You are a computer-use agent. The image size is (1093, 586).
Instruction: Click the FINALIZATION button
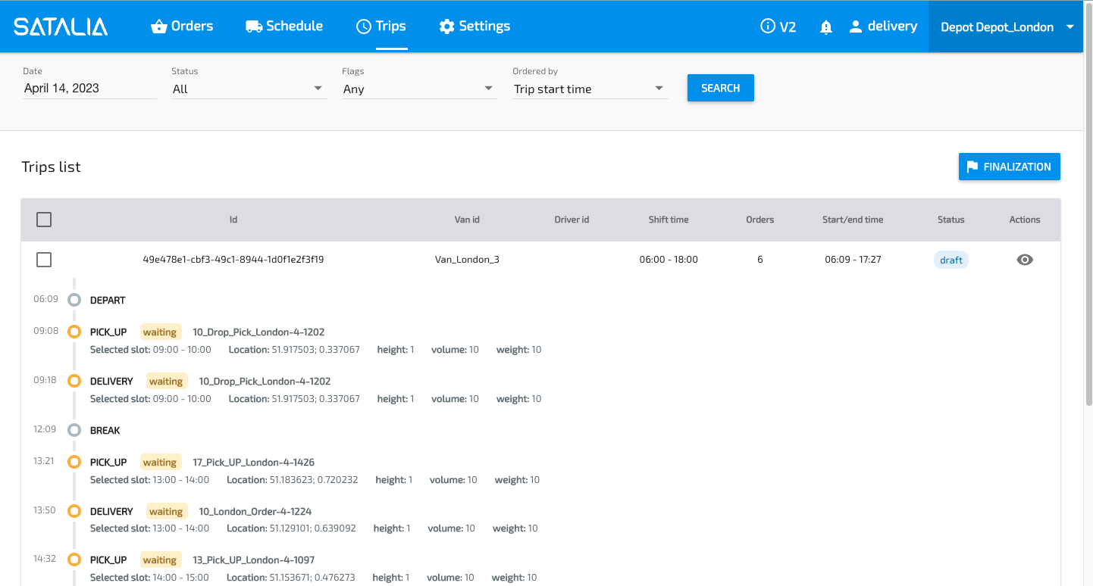click(x=1009, y=167)
